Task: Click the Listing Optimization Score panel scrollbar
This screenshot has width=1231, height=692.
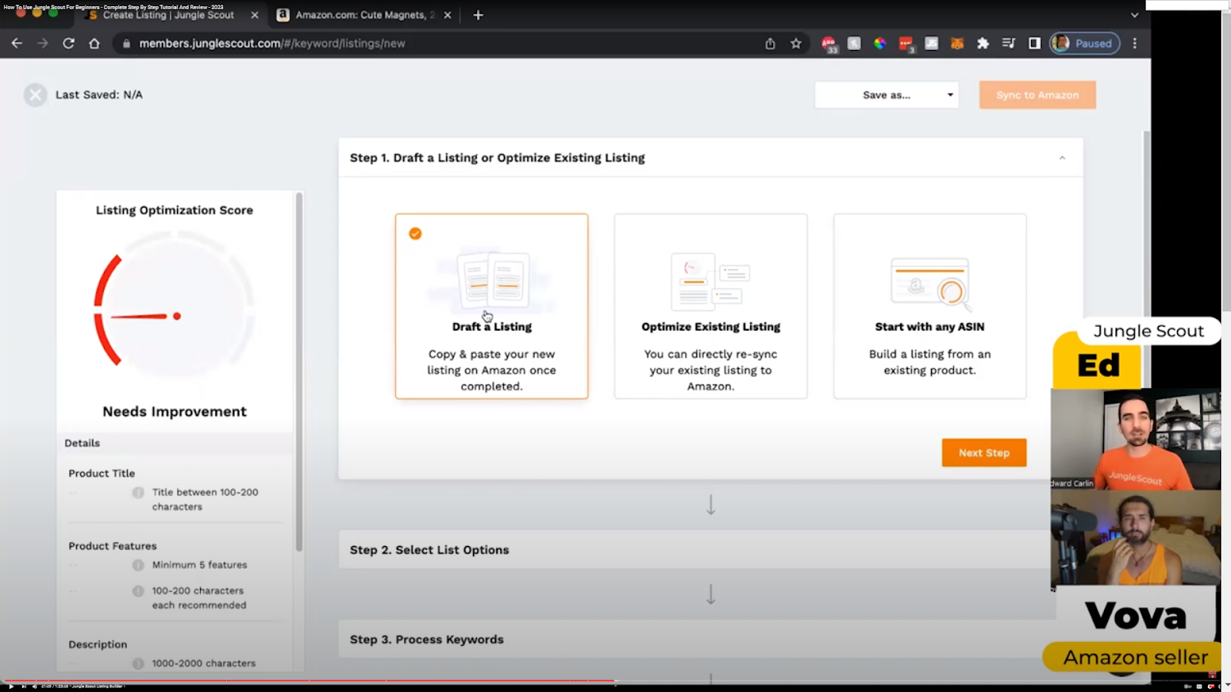Action: pyautogui.click(x=299, y=372)
